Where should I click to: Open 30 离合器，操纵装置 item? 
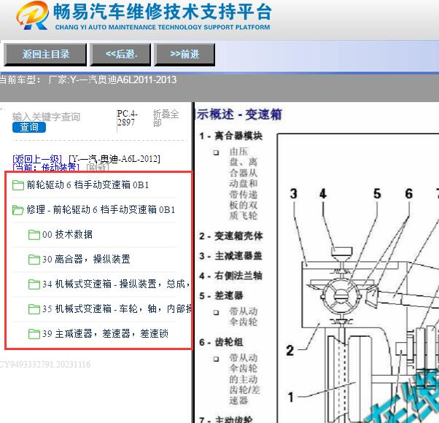pyautogui.click(x=86, y=259)
